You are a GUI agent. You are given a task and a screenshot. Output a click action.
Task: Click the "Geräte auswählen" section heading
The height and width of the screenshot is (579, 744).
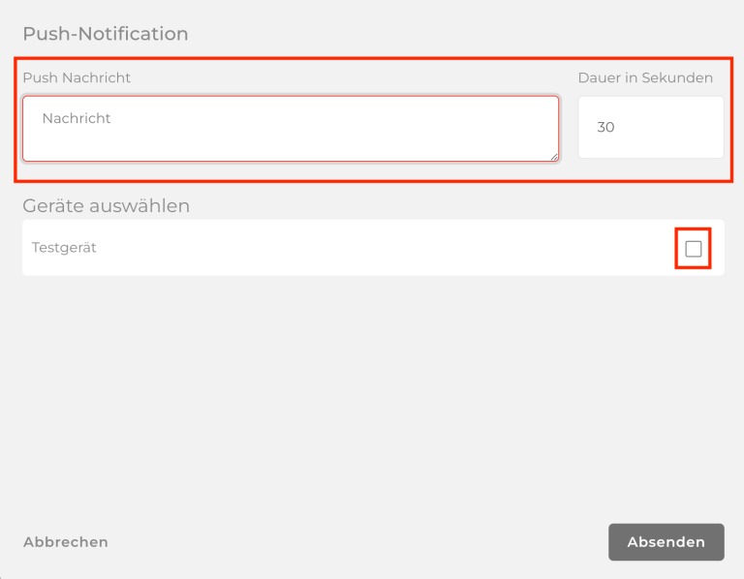(x=107, y=205)
